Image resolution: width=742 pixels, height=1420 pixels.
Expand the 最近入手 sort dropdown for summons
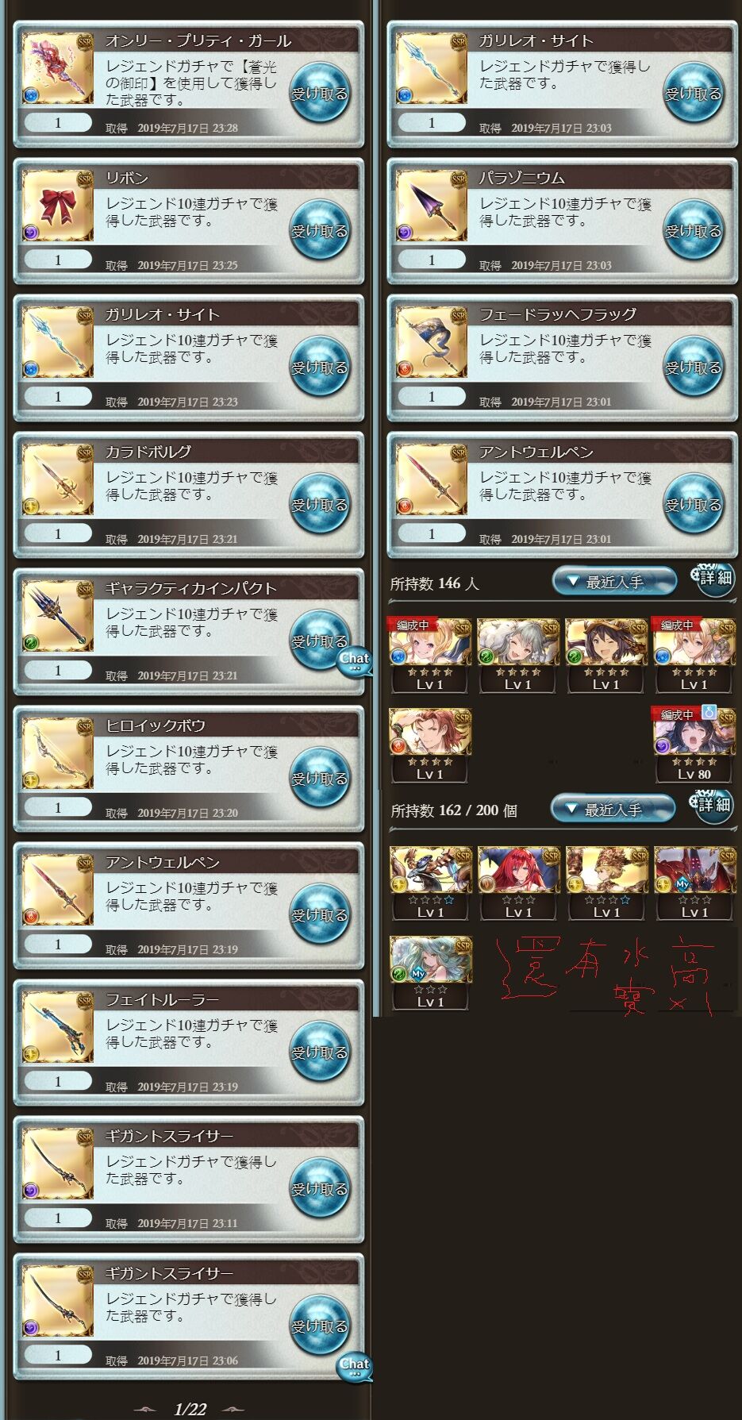[x=613, y=810]
